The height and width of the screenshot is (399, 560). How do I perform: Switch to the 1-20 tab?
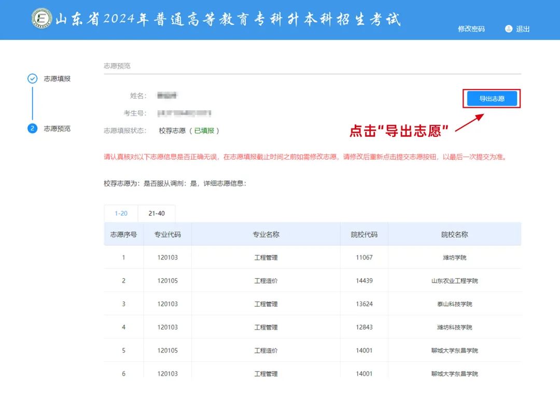(x=121, y=213)
